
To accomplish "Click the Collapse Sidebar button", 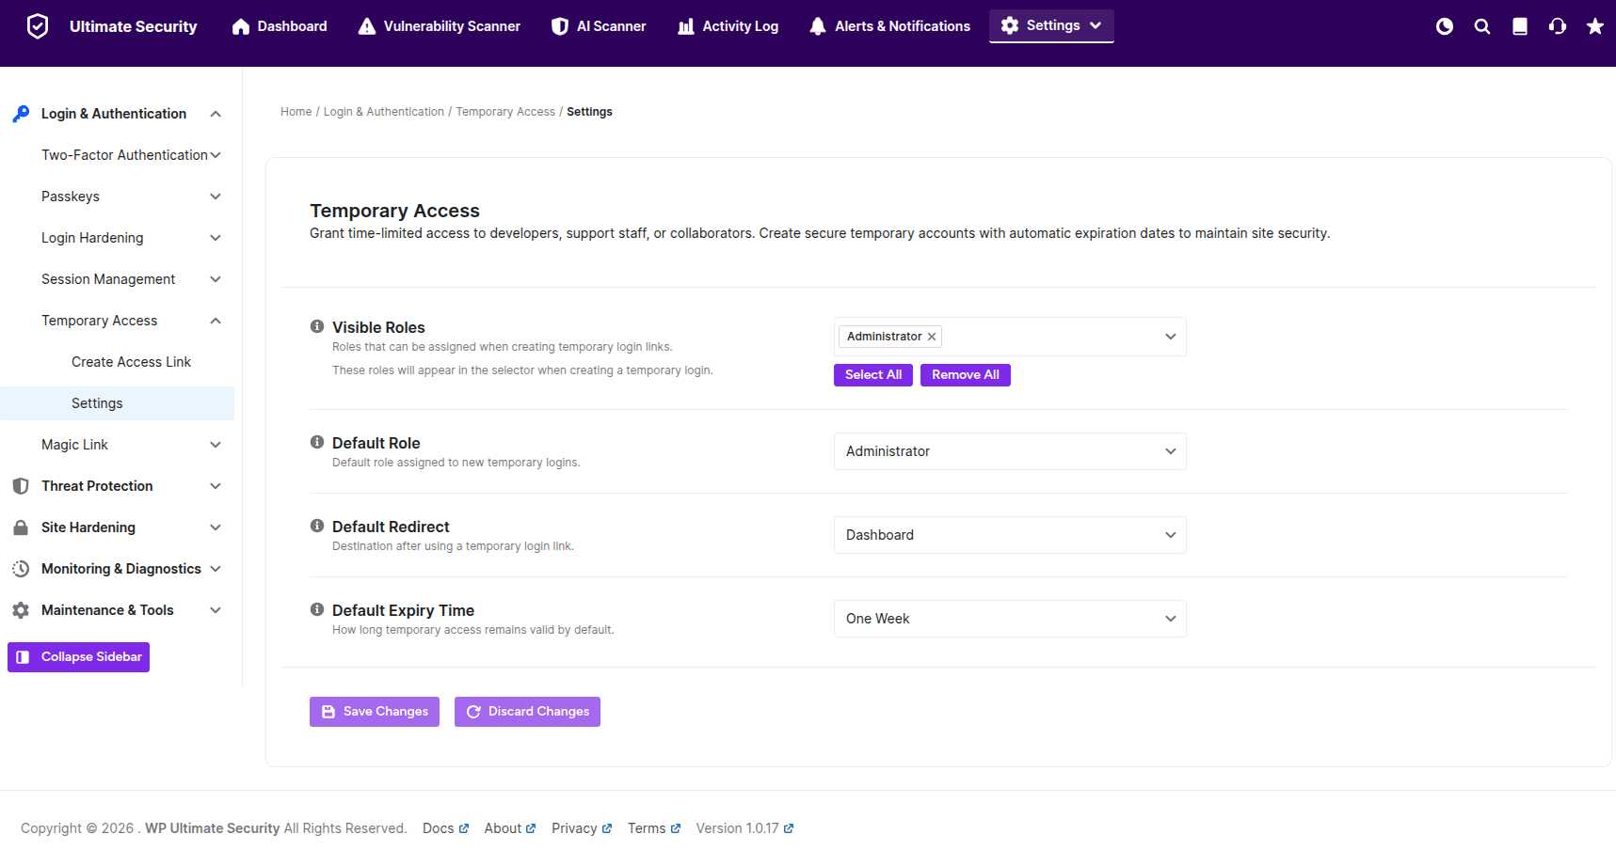I will [79, 657].
